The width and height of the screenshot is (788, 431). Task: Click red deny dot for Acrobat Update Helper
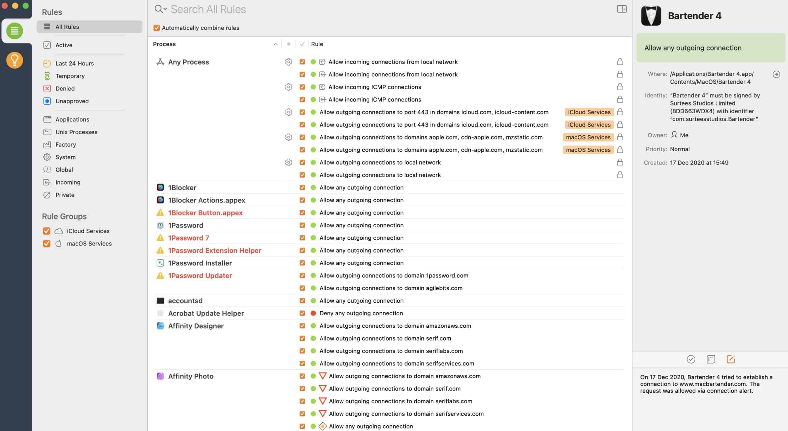[313, 313]
